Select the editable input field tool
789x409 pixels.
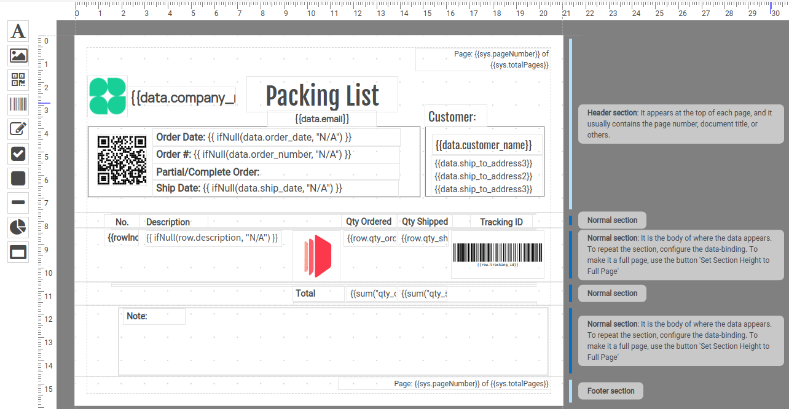point(18,129)
